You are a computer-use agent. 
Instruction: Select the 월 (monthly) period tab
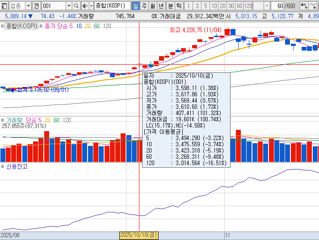click(x=152, y=6)
